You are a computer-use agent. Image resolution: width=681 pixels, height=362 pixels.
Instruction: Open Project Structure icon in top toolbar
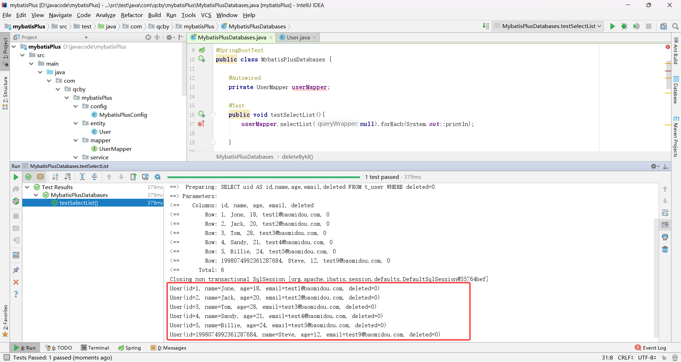[663, 26]
